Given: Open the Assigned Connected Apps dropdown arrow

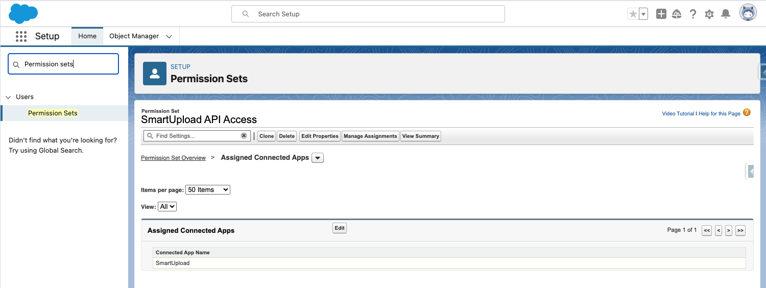Looking at the screenshot, I should point(318,158).
